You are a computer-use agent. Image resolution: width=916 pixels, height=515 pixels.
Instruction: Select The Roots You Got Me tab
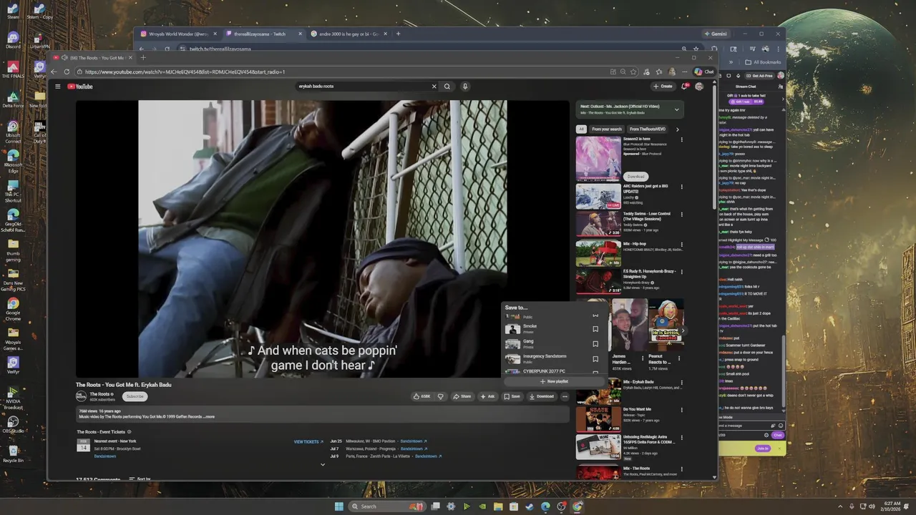[93, 57]
